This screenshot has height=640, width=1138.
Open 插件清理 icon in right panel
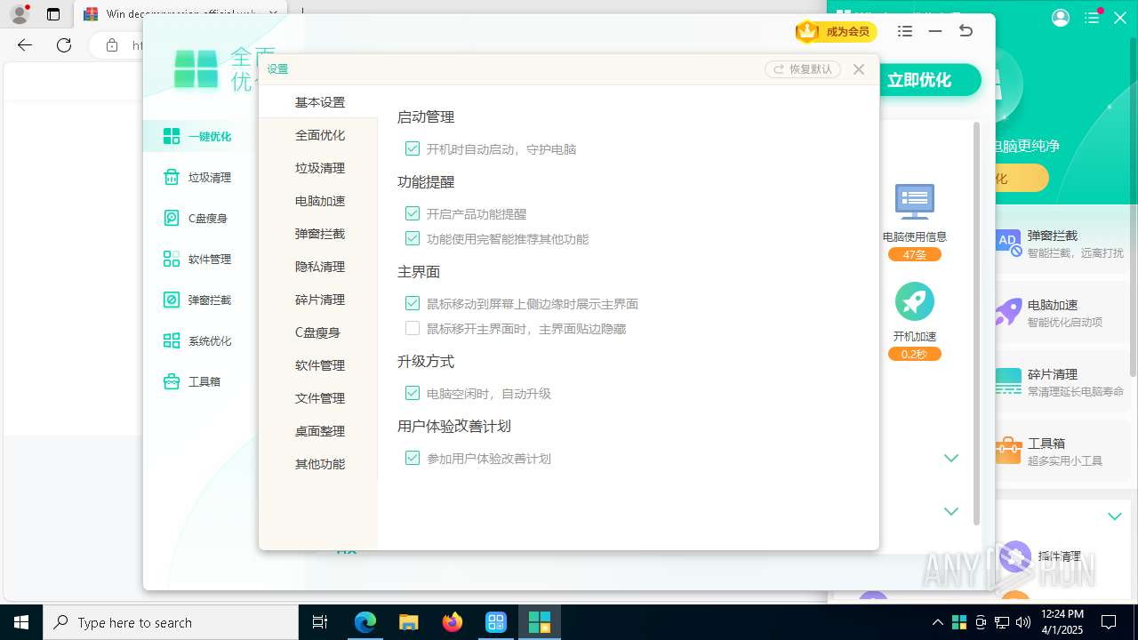[x=1014, y=556]
